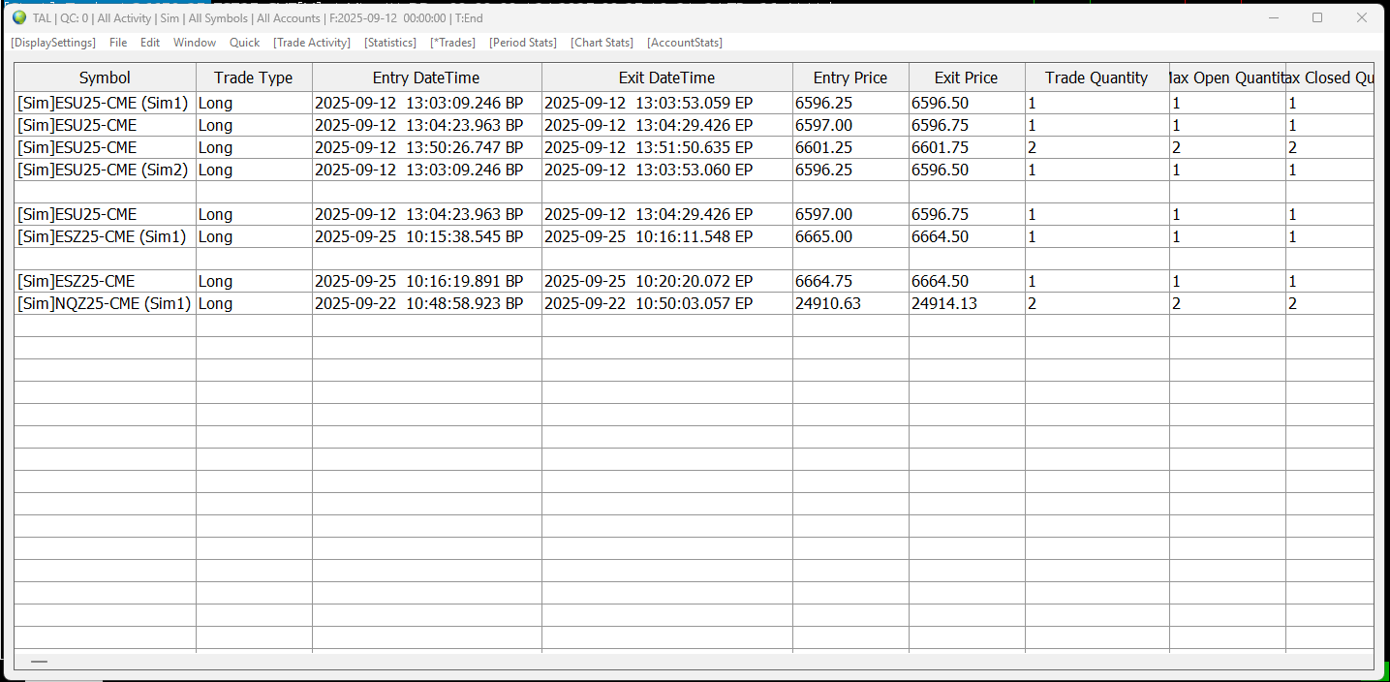Click the Trade Quantity column header

pyautogui.click(x=1097, y=77)
